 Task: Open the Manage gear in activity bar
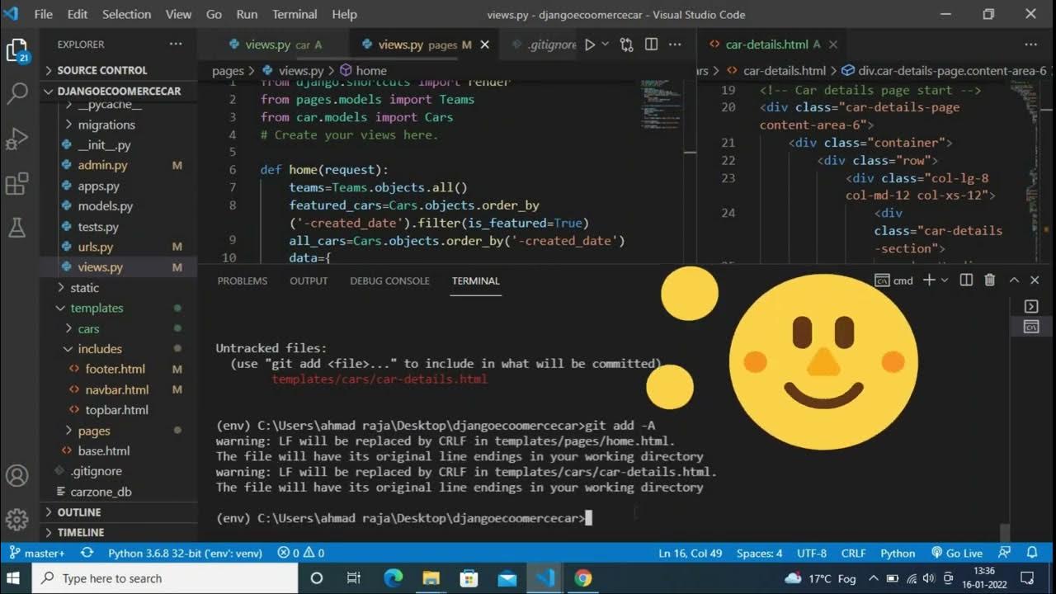point(17,519)
